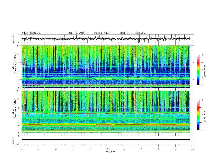The width and height of the screenshot is (217, 167).
Task: Click the 'VLF Spectra' title text
Action: [x=31, y=33]
